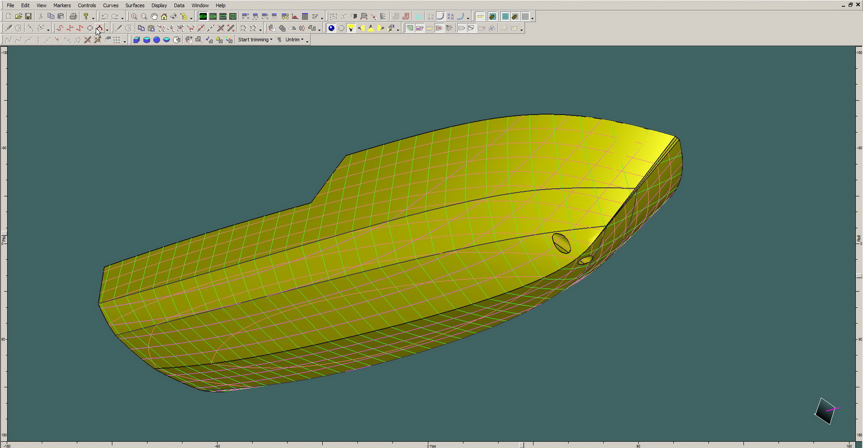Toggle rendering with blue sphere icon
This screenshot has height=448, width=863.
tap(331, 28)
